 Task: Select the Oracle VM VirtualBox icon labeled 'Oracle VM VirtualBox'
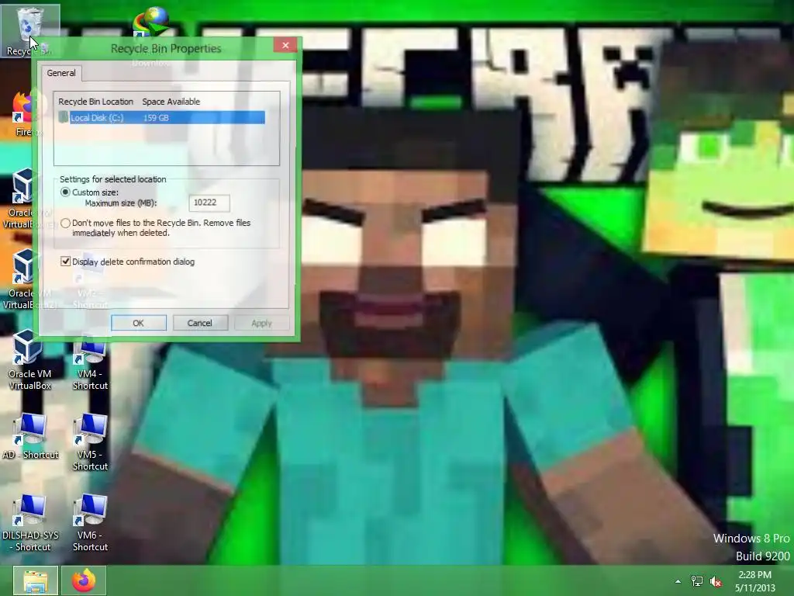point(29,360)
